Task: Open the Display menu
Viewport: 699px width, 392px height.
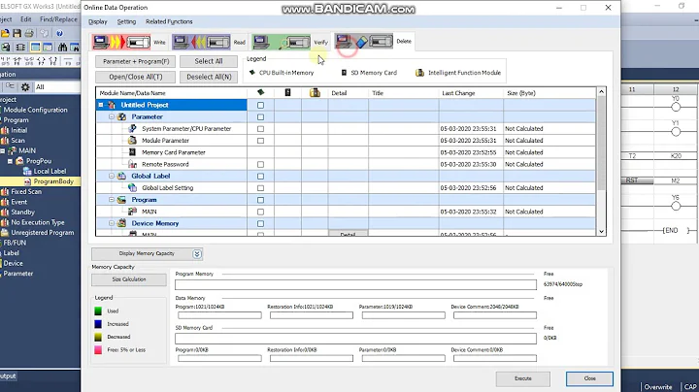Action: (98, 21)
